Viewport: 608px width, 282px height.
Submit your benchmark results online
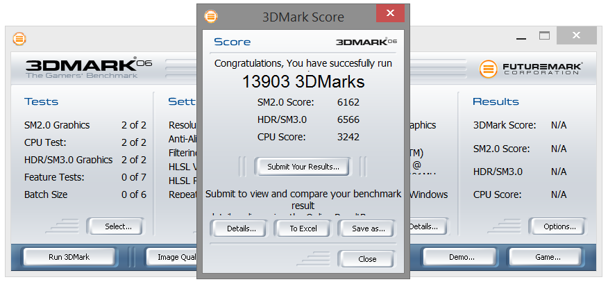[303, 167]
